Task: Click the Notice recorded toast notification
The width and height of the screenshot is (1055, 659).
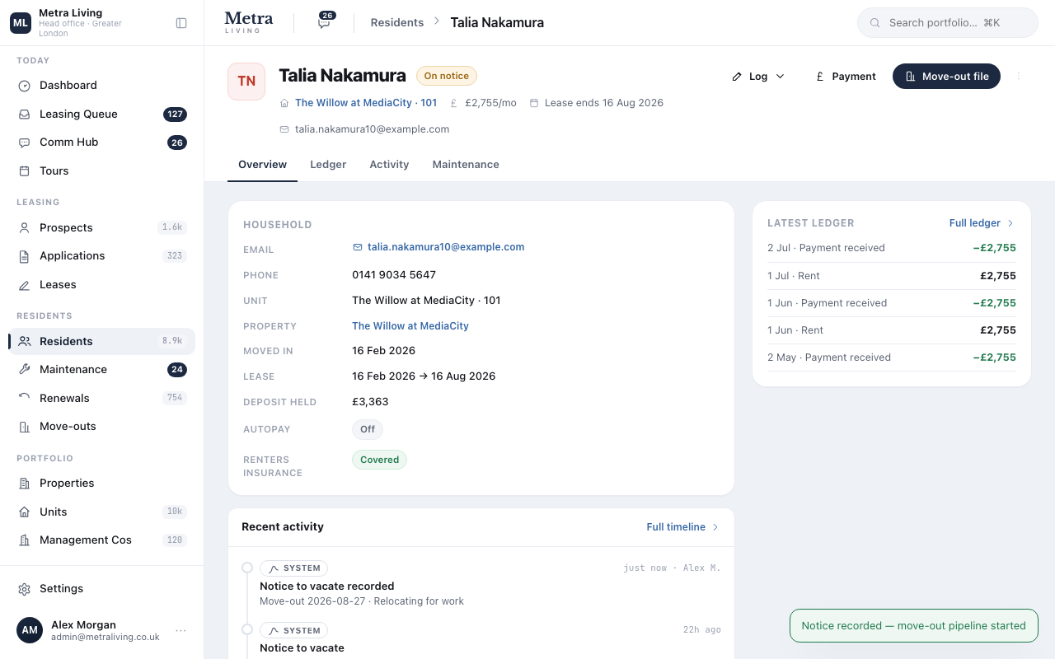Action: tap(913, 626)
